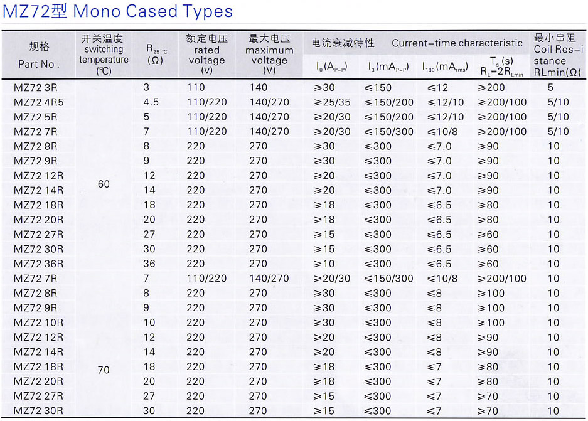The height and width of the screenshot is (421, 588).
Task: Select the I0 value "≥20/30" for MZ72 5R
Action: 332,117
